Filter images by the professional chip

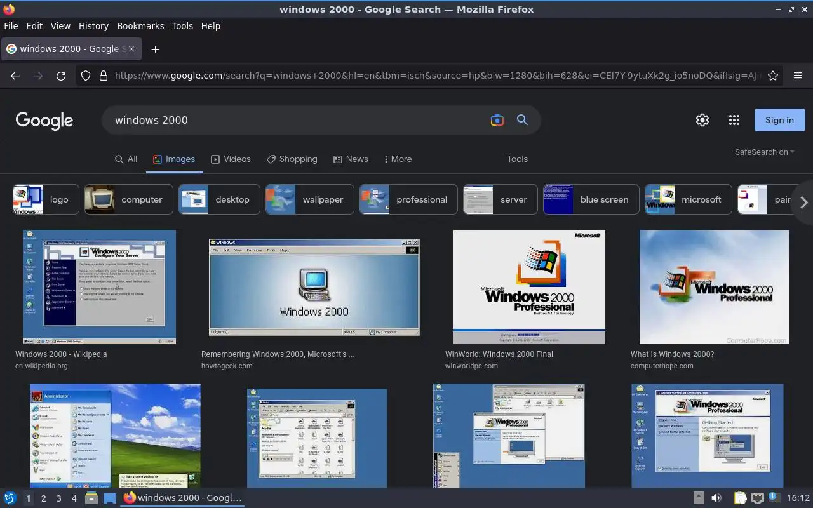point(408,199)
